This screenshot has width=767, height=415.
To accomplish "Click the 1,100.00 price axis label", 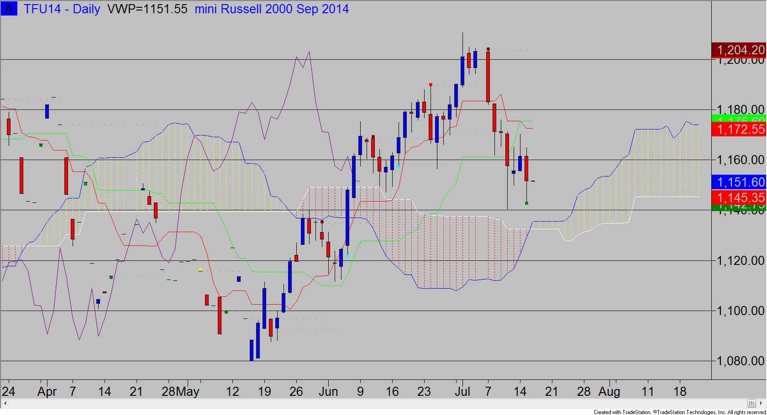I will click(741, 311).
